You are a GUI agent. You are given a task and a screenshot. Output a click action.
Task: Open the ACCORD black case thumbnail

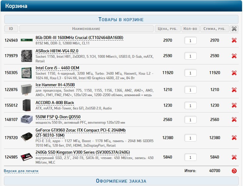tap(27, 105)
